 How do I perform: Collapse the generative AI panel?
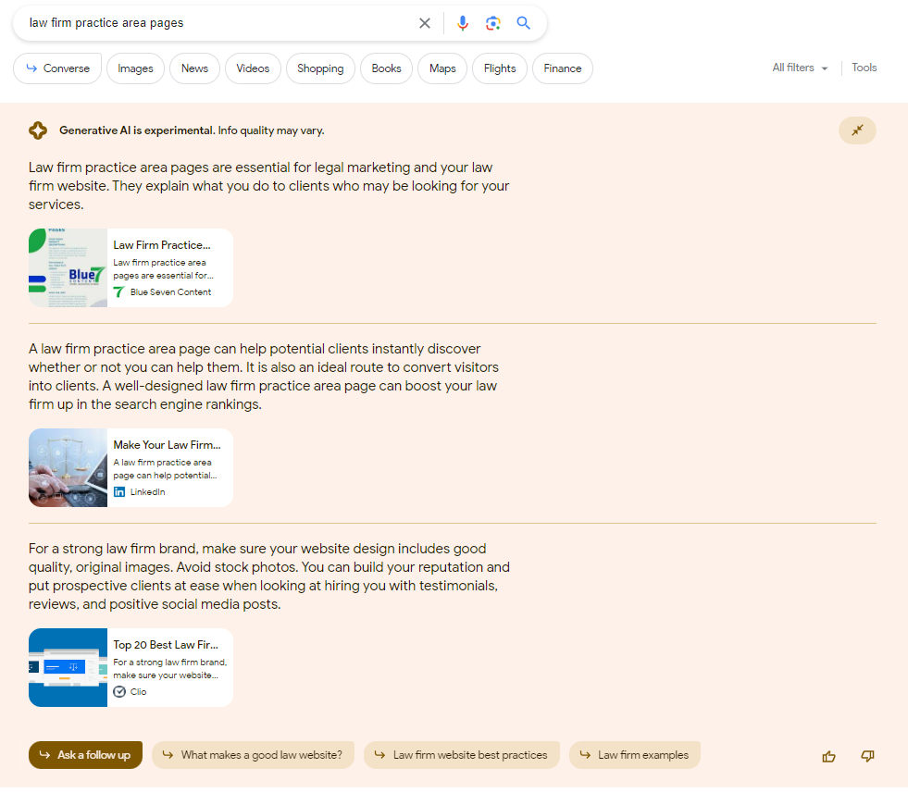(857, 130)
